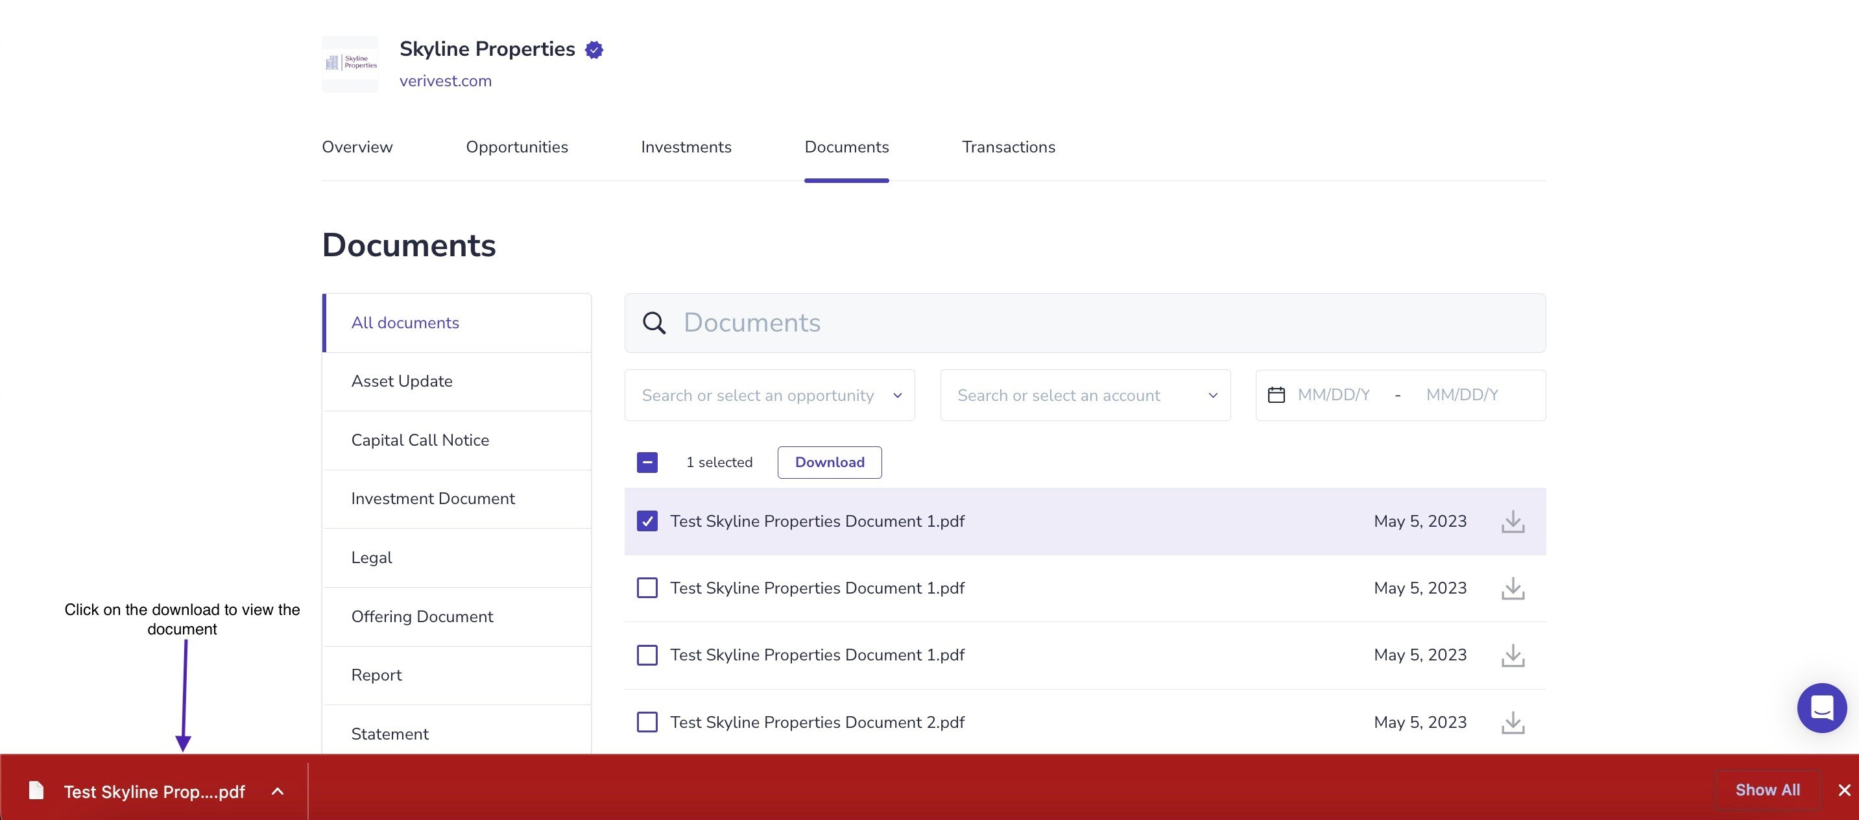
Task: Open the downloaded Test Skyline Prop....pdf
Action: (154, 792)
